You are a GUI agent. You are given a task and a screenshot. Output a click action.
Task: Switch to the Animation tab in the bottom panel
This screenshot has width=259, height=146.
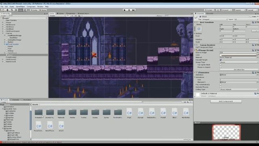point(26,100)
